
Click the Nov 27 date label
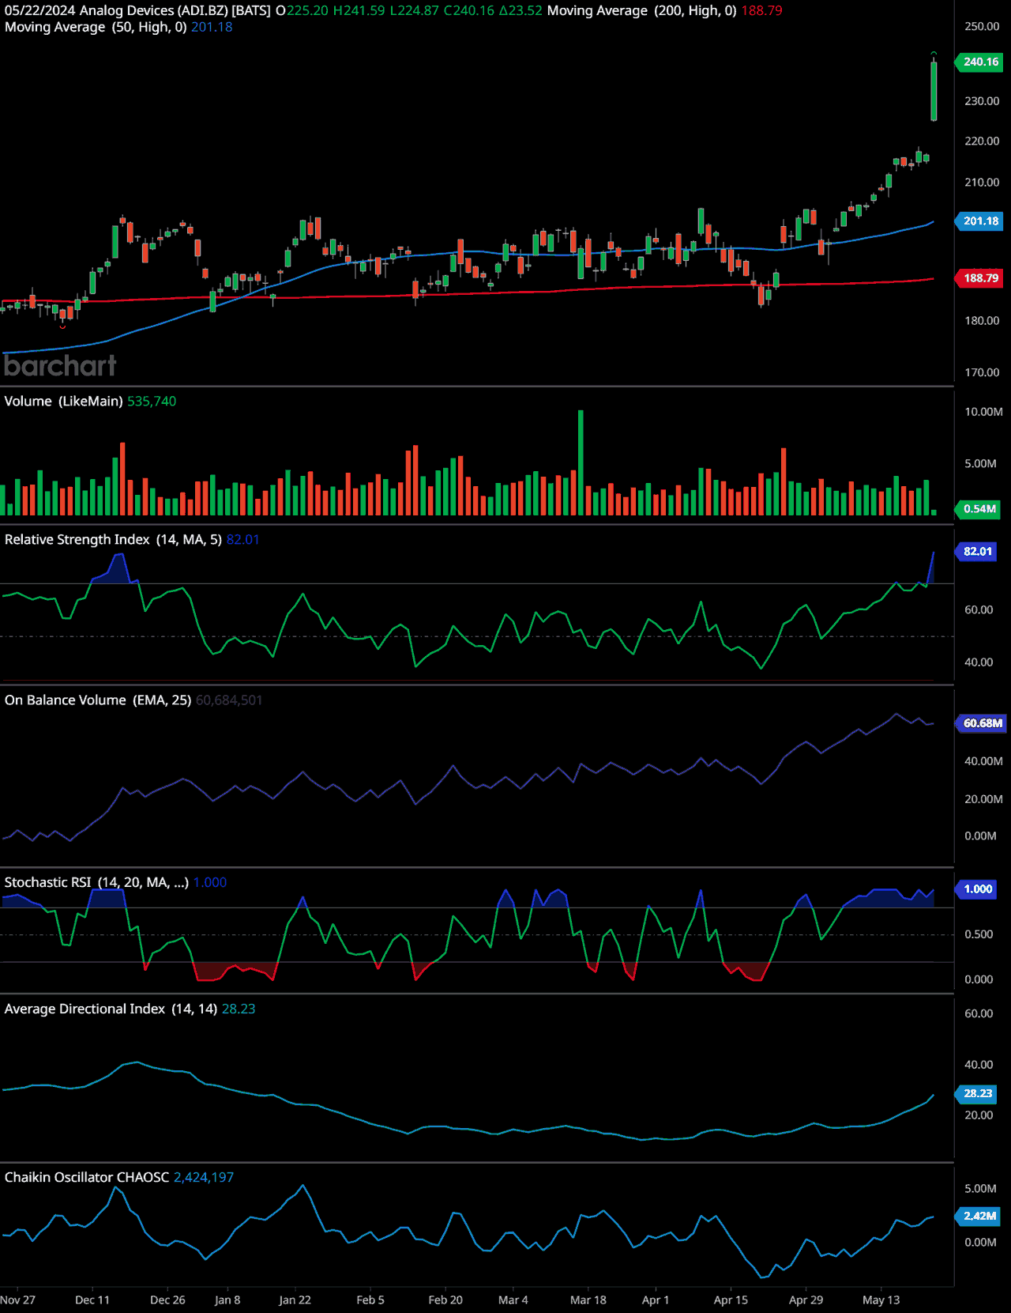tap(17, 1300)
